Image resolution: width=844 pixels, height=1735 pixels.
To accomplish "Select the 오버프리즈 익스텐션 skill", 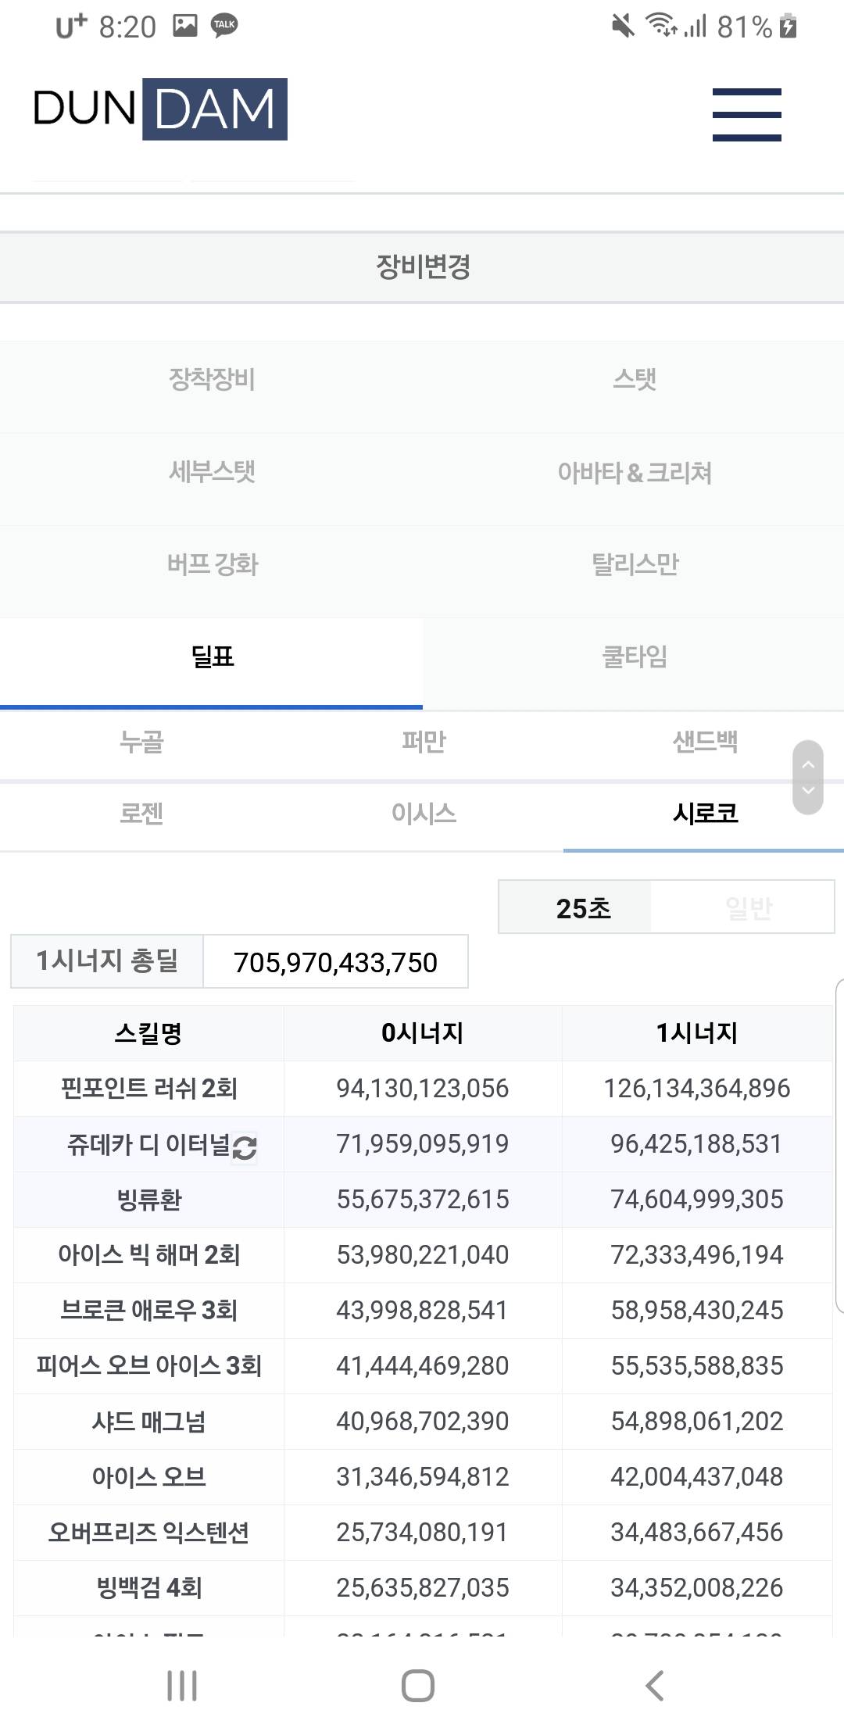I will coord(148,1533).
